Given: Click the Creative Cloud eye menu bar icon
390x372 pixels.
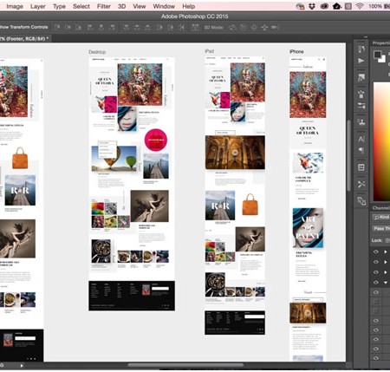Looking at the screenshot, I should pyautogui.click(x=324, y=6).
